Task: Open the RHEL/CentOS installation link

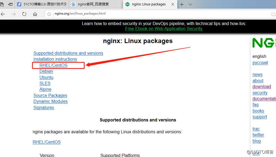Action: click(x=53, y=65)
